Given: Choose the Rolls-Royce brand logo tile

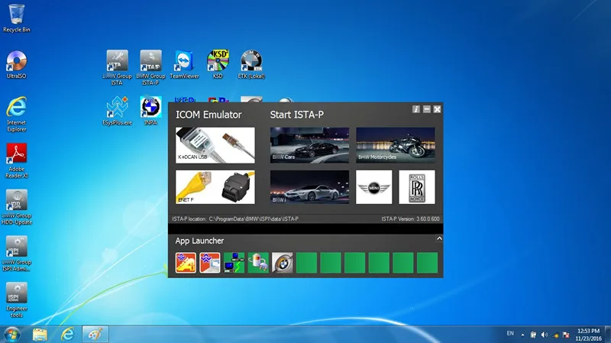Looking at the screenshot, I should click(x=417, y=187).
